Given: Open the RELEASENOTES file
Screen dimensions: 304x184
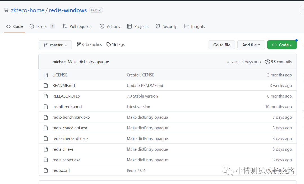Looking at the screenshot, I should click(x=66, y=96).
